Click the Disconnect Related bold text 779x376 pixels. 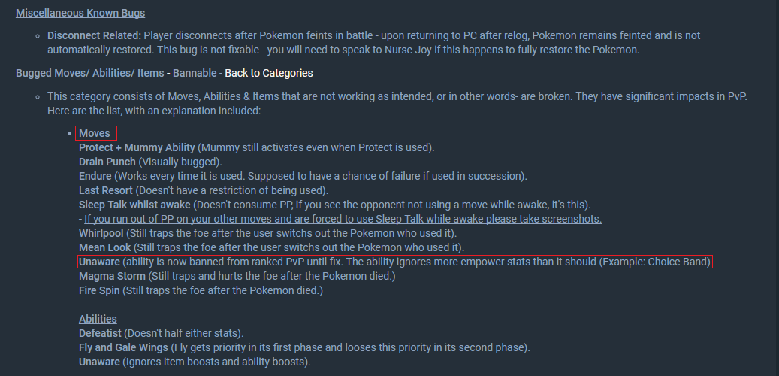pos(95,36)
